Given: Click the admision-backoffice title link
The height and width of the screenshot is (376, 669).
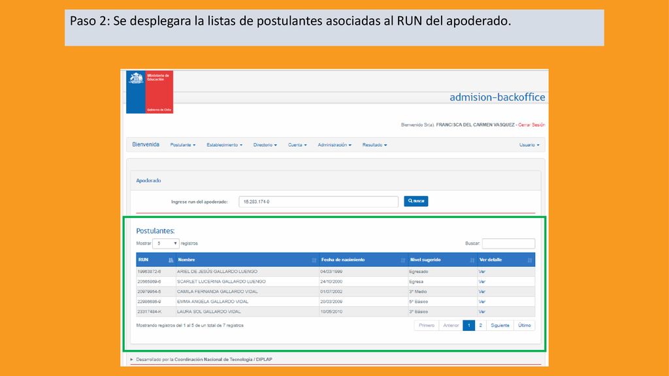Looking at the screenshot, I should click(497, 97).
